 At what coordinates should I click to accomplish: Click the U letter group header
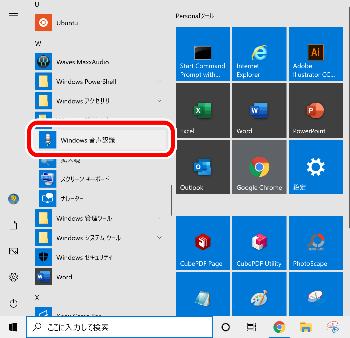click(x=37, y=5)
